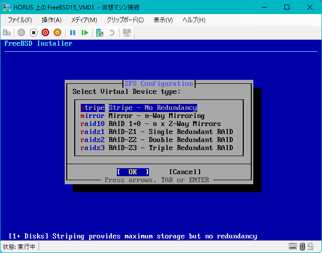Click the green Reset/Resume play icon
The width and height of the screenshot is (322, 253).
tap(85, 33)
